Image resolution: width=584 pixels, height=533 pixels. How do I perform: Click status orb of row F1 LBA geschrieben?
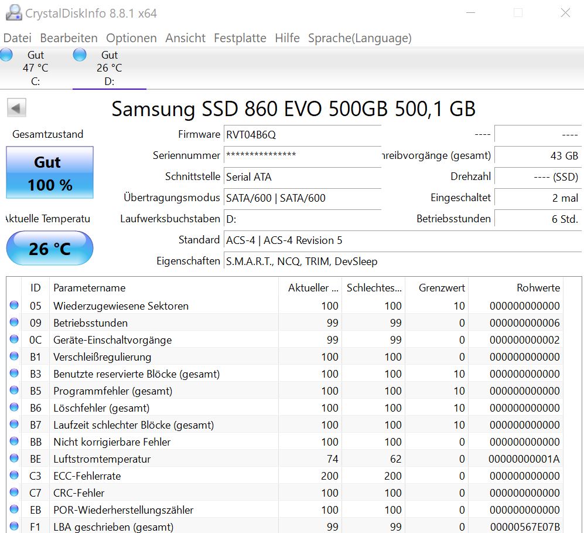(x=14, y=527)
